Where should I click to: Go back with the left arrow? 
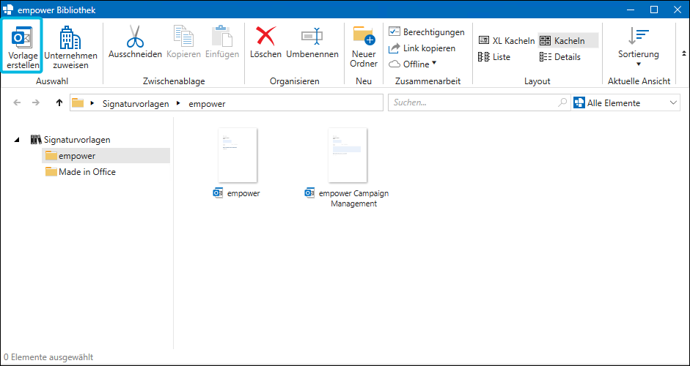[x=17, y=102]
